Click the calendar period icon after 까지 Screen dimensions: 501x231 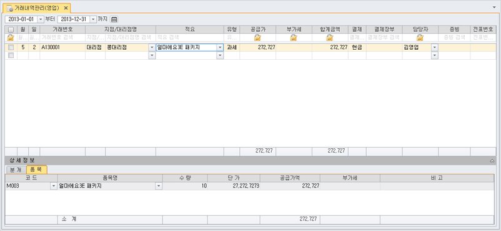tap(114, 19)
